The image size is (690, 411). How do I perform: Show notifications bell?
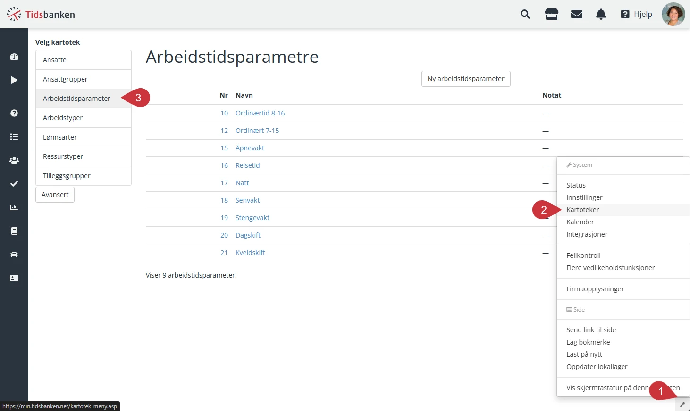tap(601, 14)
